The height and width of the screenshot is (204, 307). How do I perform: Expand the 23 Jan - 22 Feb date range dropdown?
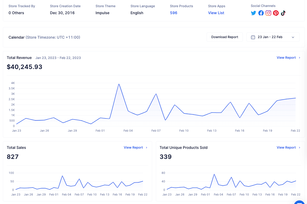click(x=273, y=37)
